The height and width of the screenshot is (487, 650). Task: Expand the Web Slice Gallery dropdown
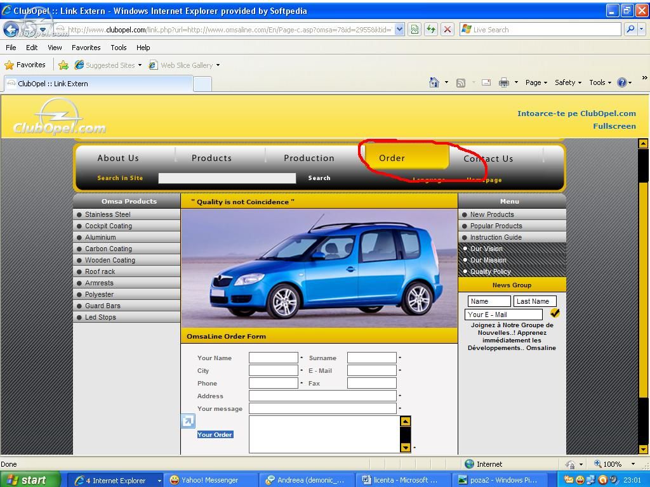(x=218, y=65)
